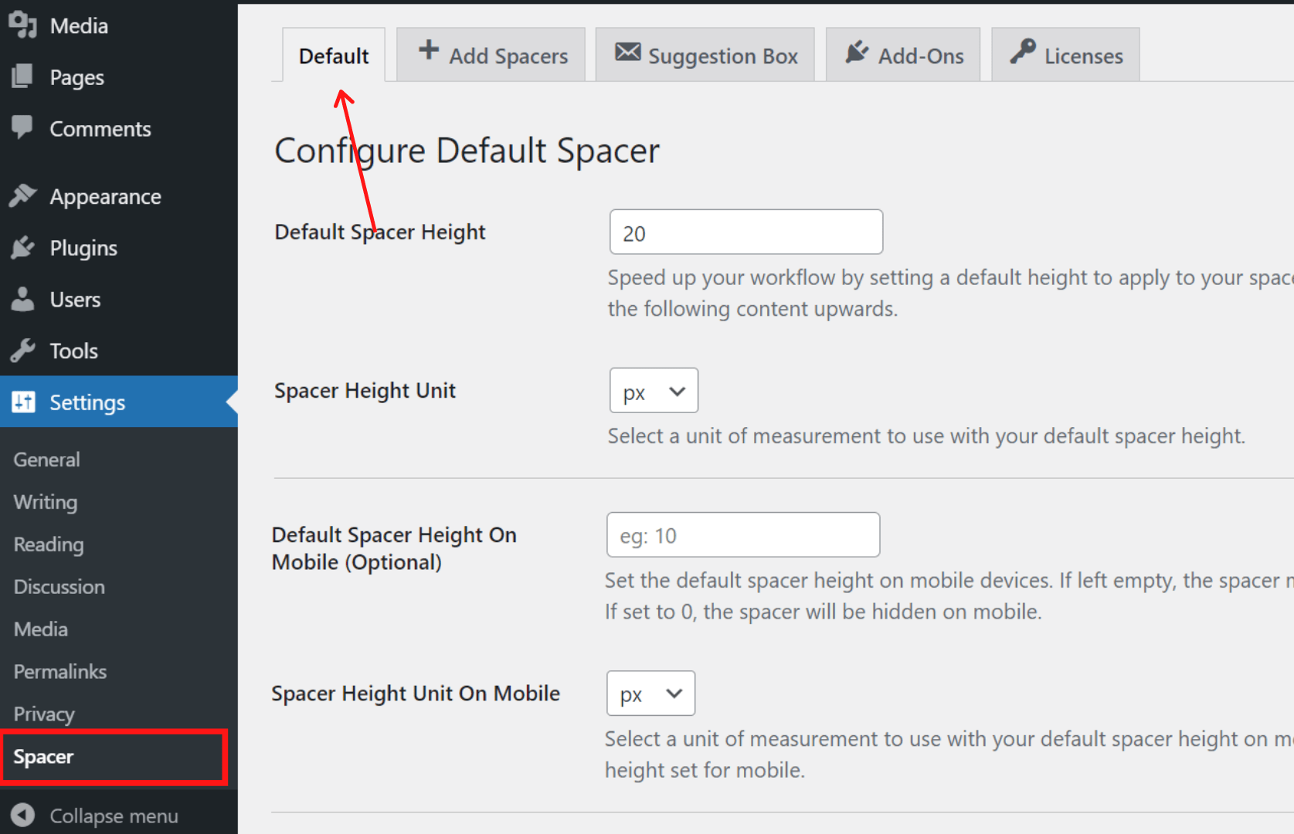Screen dimensions: 1294x834
Task: Click the Media icon in sidebar
Action: click(23, 25)
